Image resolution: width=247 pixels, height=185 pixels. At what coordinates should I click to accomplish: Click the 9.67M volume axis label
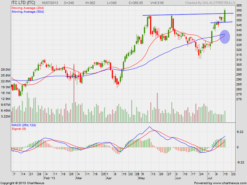(6, 105)
